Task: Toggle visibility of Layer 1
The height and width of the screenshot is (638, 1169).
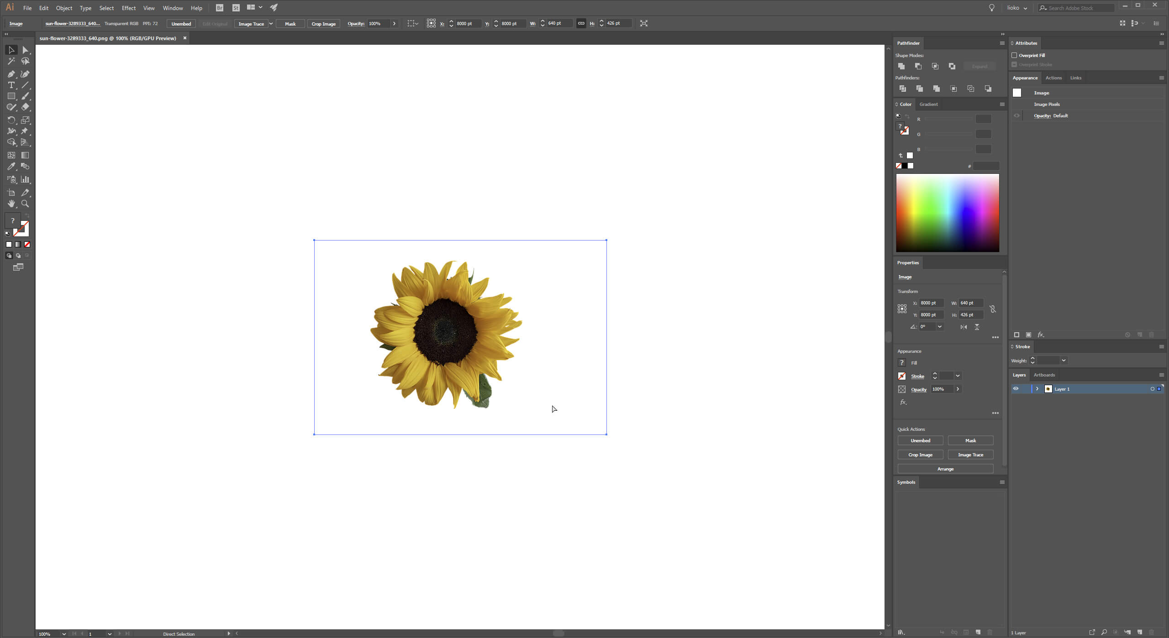Action: [1016, 388]
